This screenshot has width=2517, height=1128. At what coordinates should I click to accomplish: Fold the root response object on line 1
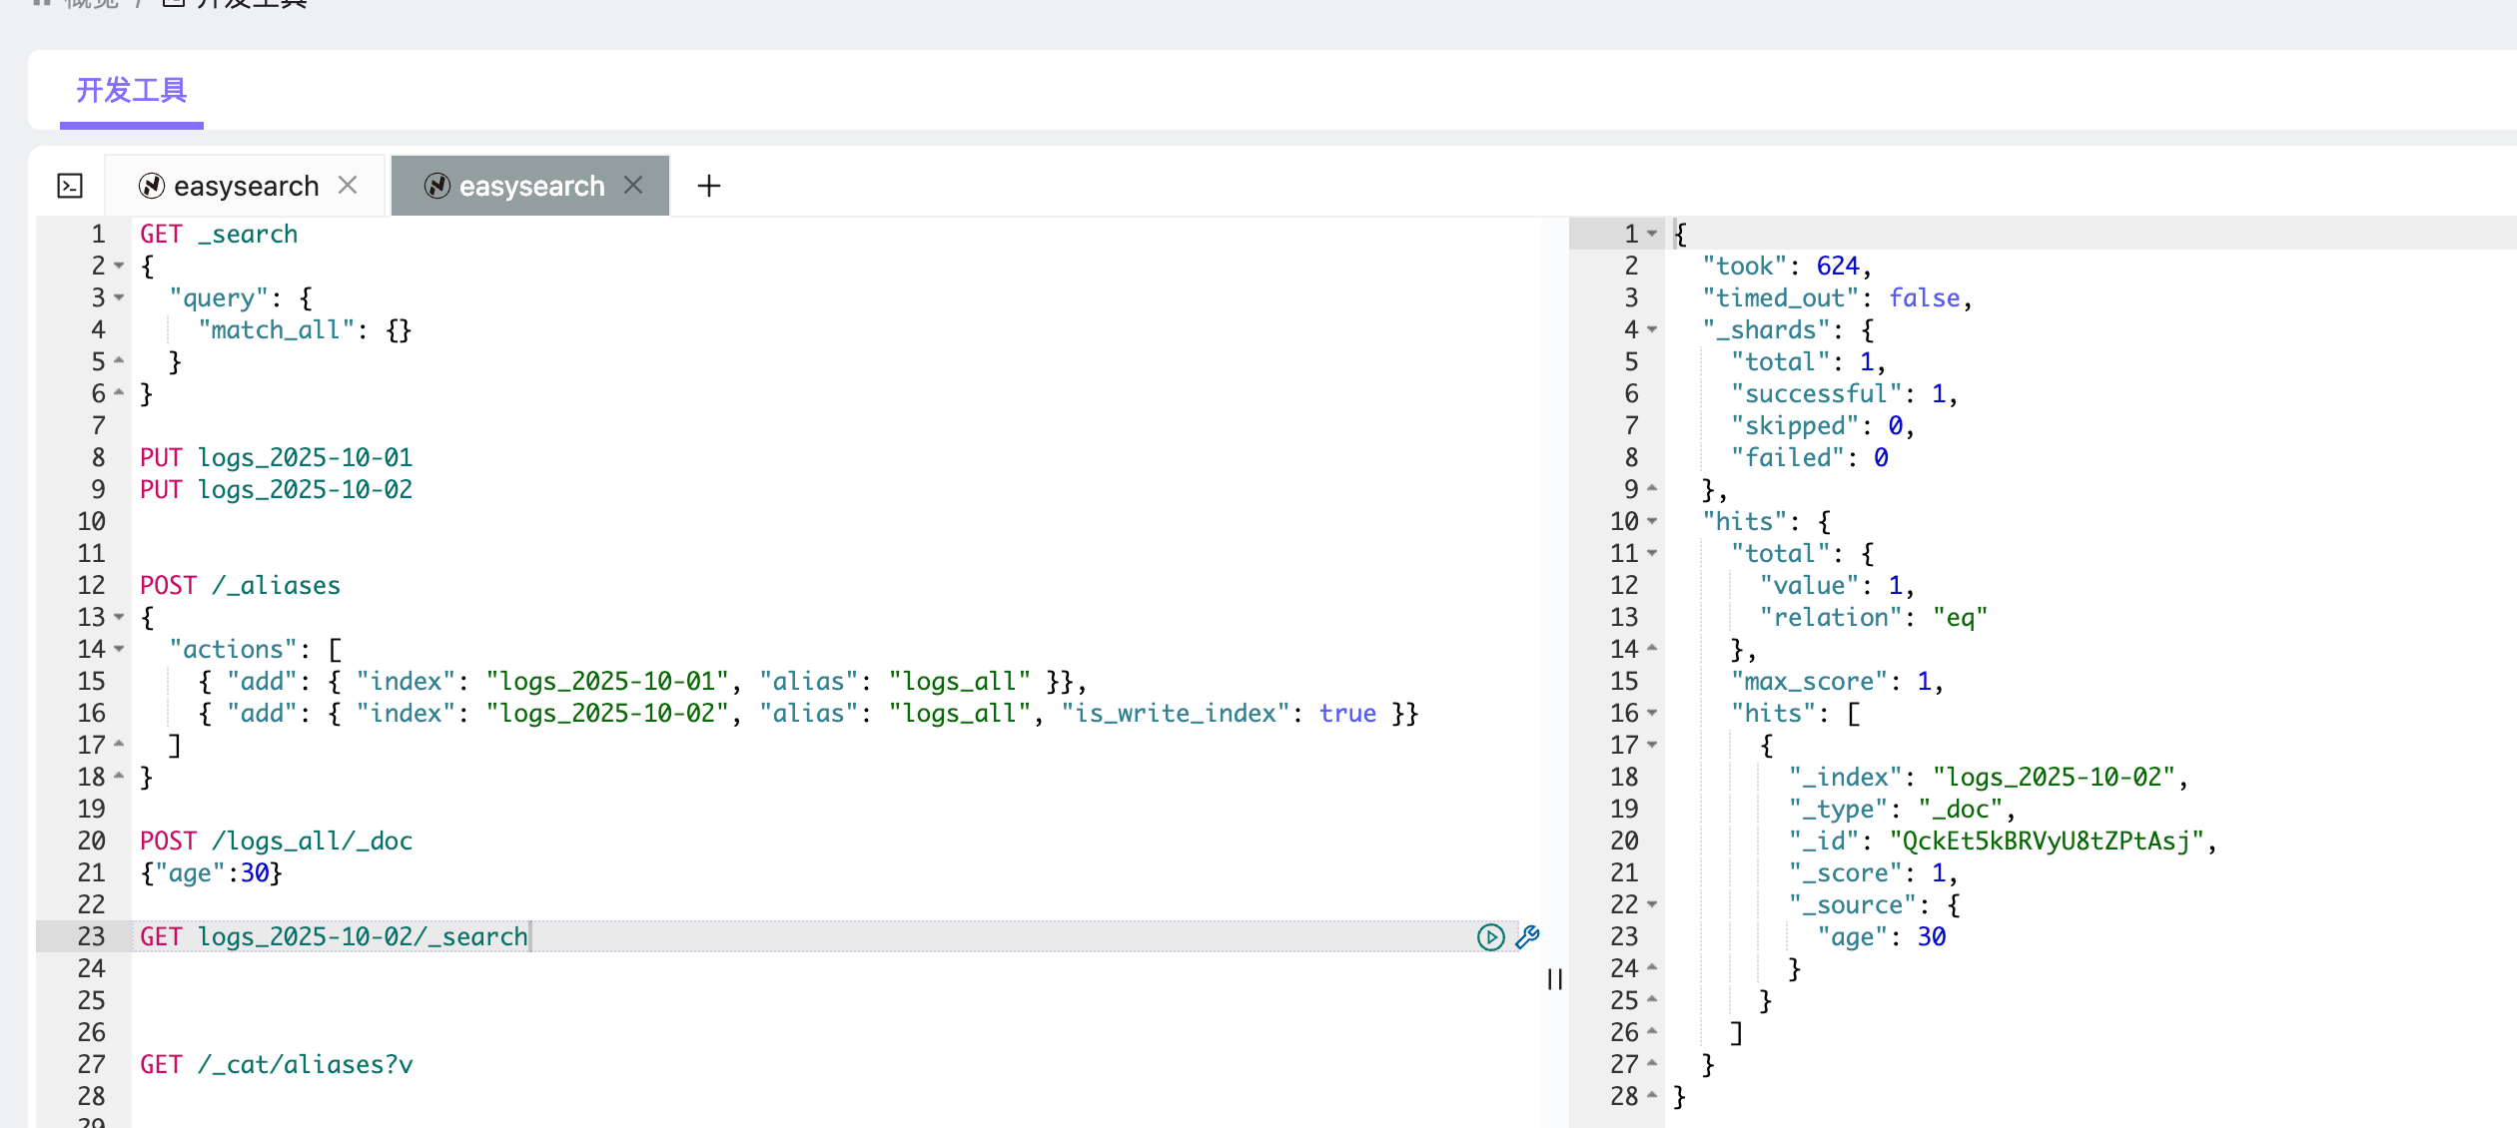1652,234
